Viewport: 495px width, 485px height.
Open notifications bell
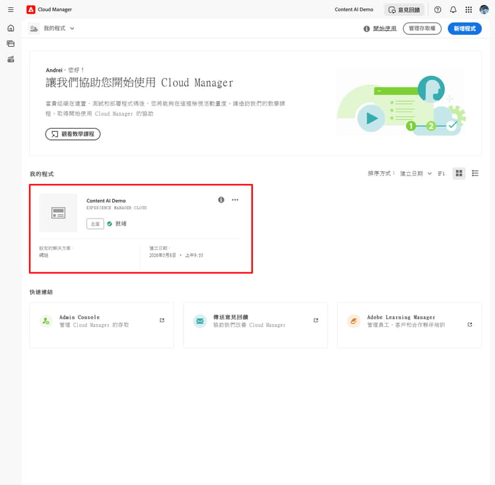tap(453, 10)
